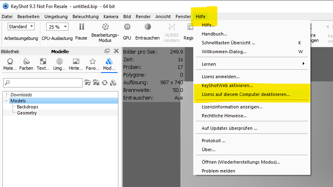Screen dimensions: 333x187
Task: Toggle Entrauschen denoise icon
Action: [148, 27]
